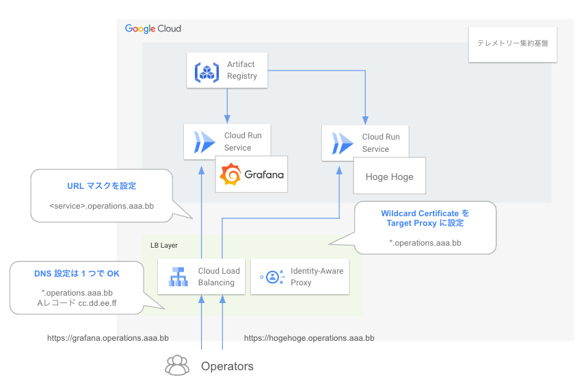Click the Google Cloud logo

tap(153, 29)
